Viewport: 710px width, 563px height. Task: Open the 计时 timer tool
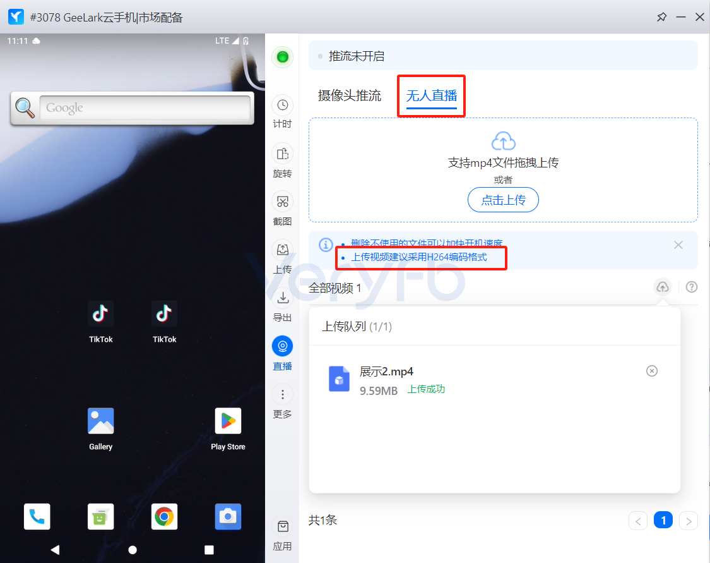(282, 111)
